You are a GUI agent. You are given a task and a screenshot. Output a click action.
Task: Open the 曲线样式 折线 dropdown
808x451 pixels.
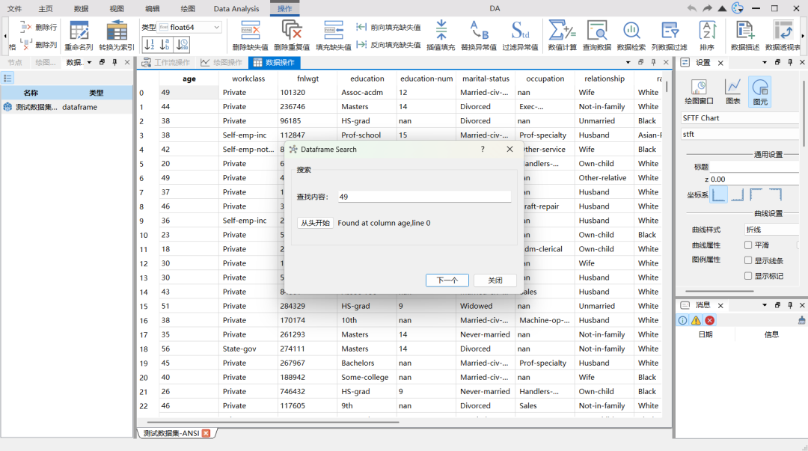pos(771,230)
